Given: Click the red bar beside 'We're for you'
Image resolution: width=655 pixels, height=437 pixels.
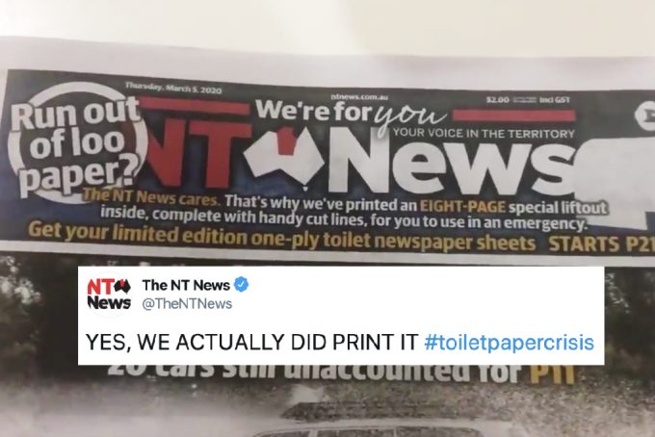Looking at the screenshot, I should (514, 116).
